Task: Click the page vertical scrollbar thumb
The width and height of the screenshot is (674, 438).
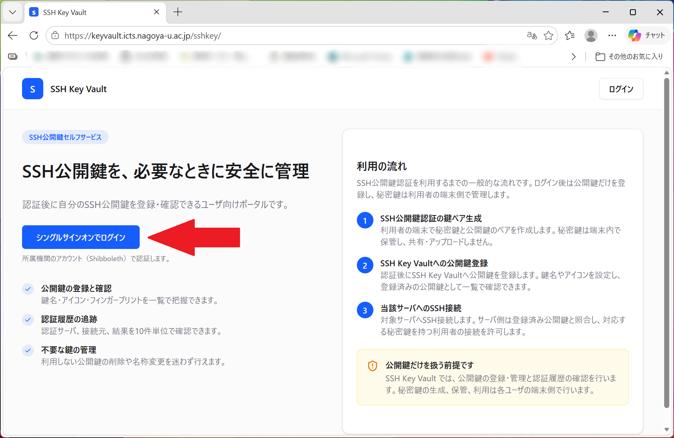Action: click(667, 243)
